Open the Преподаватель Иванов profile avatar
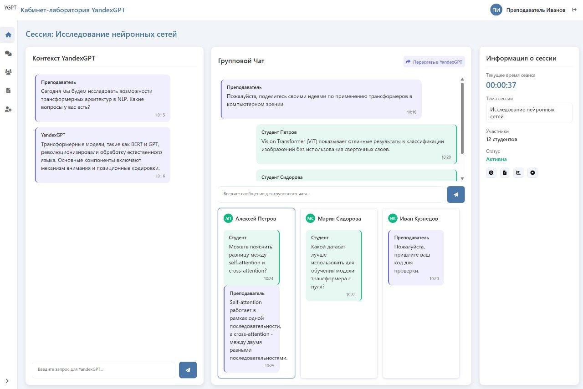The width and height of the screenshot is (583, 389). pyautogui.click(x=496, y=10)
